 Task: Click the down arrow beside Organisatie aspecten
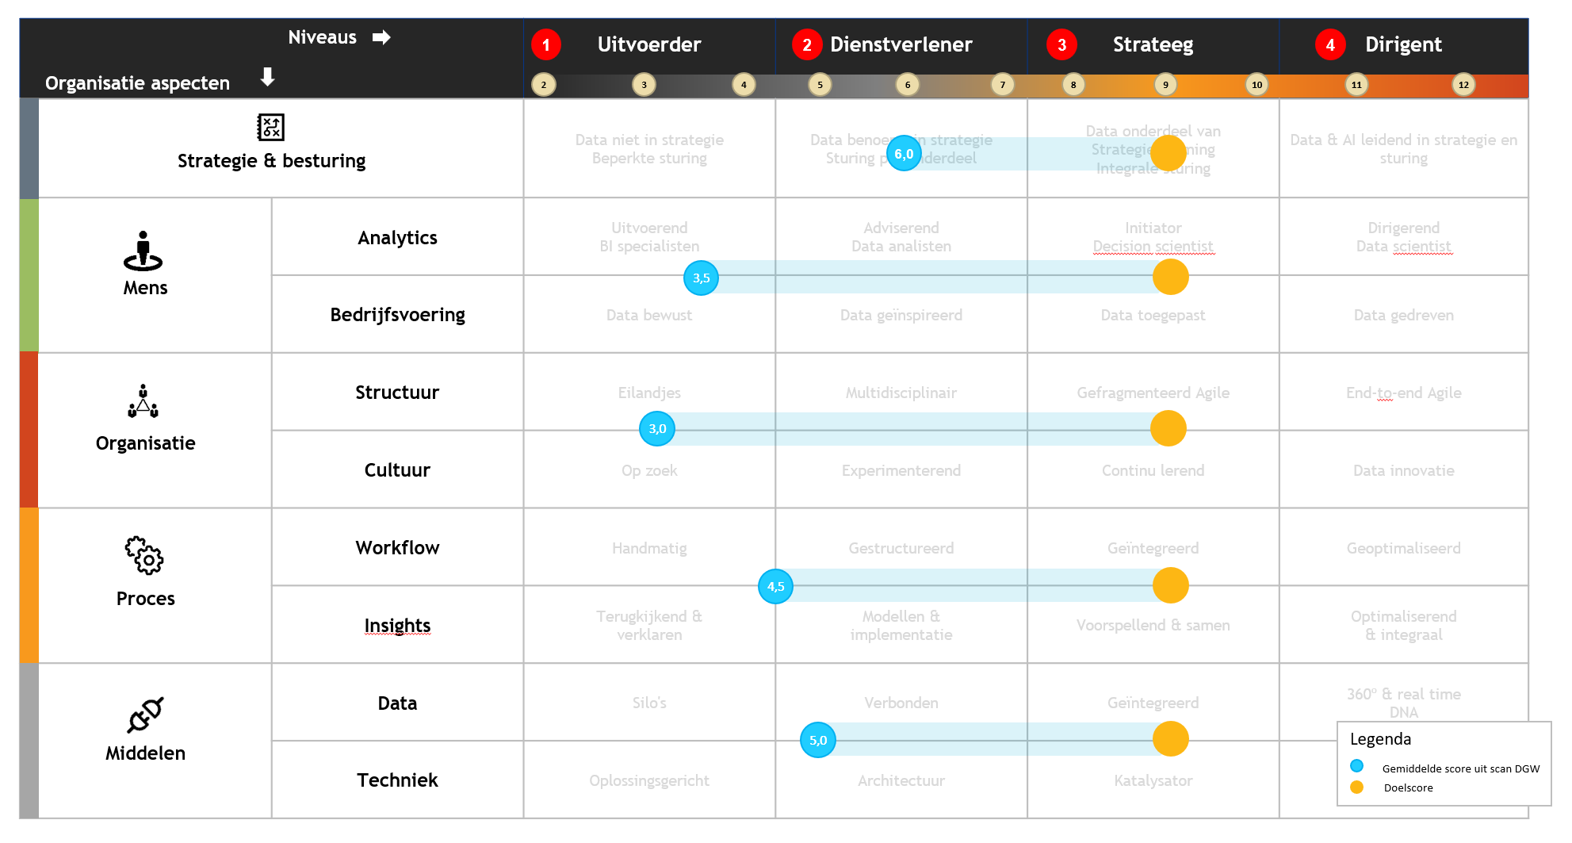pos(268,77)
